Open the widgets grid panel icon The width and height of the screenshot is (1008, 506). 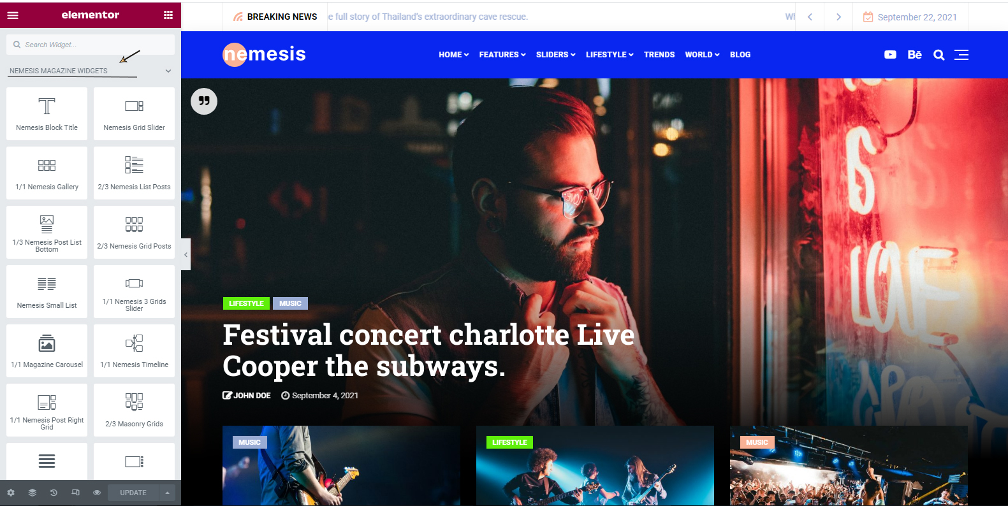tap(168, 15)
